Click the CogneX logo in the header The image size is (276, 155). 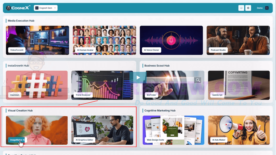coord(18,8)
